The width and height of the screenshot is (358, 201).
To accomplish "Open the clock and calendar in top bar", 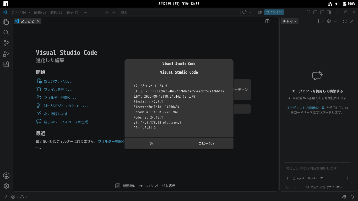I will click(x=179, y=4).
